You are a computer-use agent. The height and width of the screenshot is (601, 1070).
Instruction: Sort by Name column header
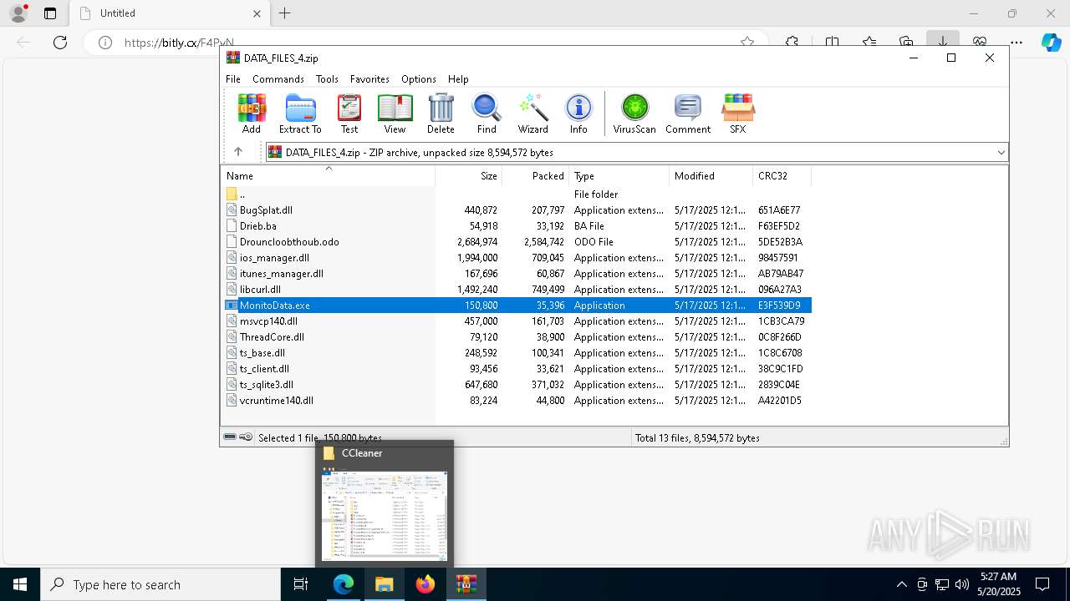click(328, 176)
